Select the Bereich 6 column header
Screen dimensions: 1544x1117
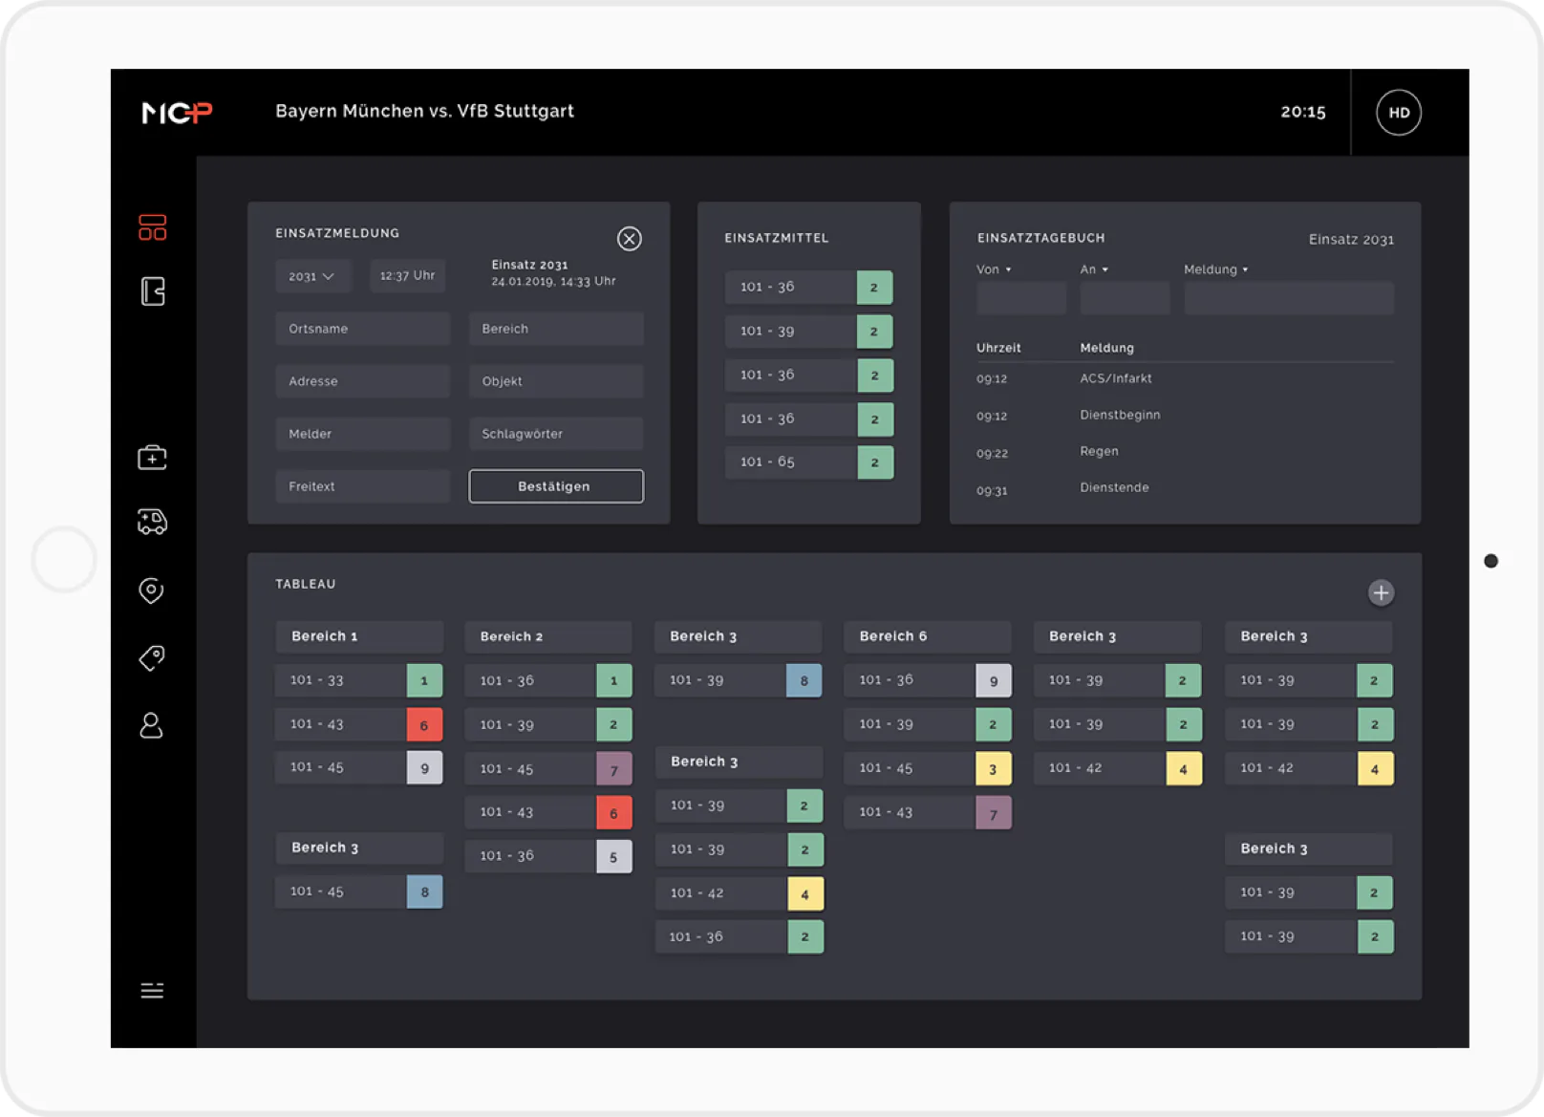[x=927, y=636]
